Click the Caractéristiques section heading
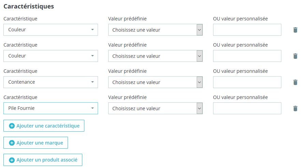308x167 pixels. click(29, 6)
